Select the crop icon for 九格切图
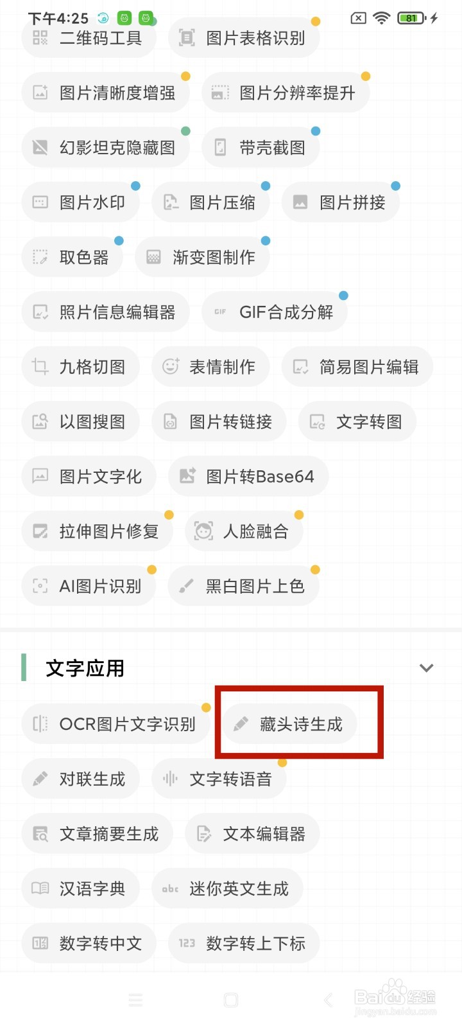 (x=40, y=367)
